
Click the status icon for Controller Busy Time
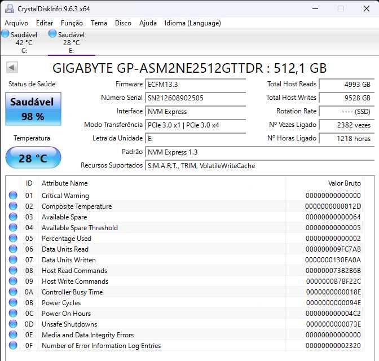point(13,292)
